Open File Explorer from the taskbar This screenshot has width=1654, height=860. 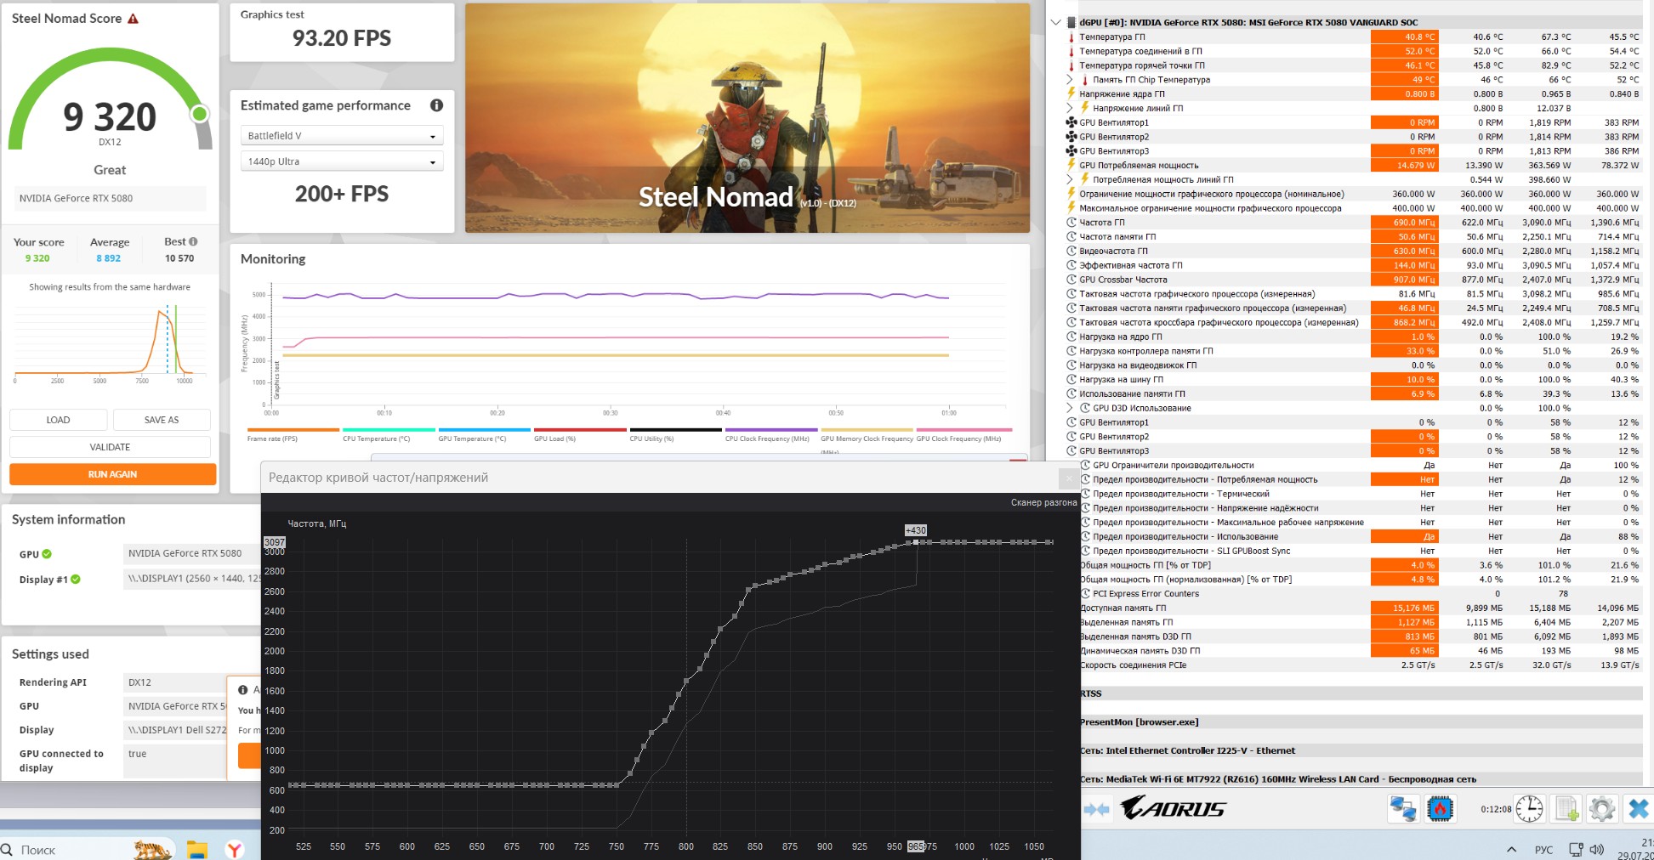point(197,849)
